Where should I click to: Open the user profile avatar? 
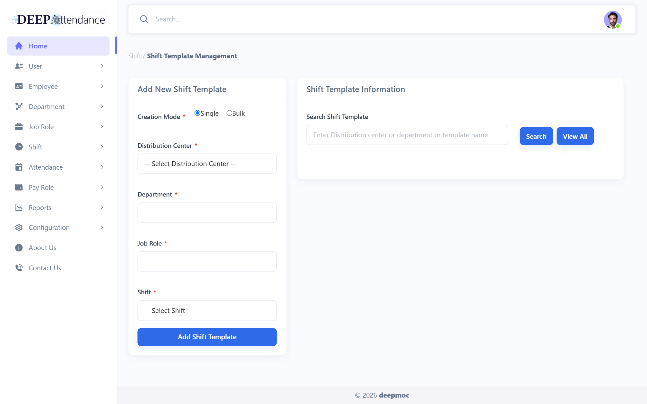(613, 20)
